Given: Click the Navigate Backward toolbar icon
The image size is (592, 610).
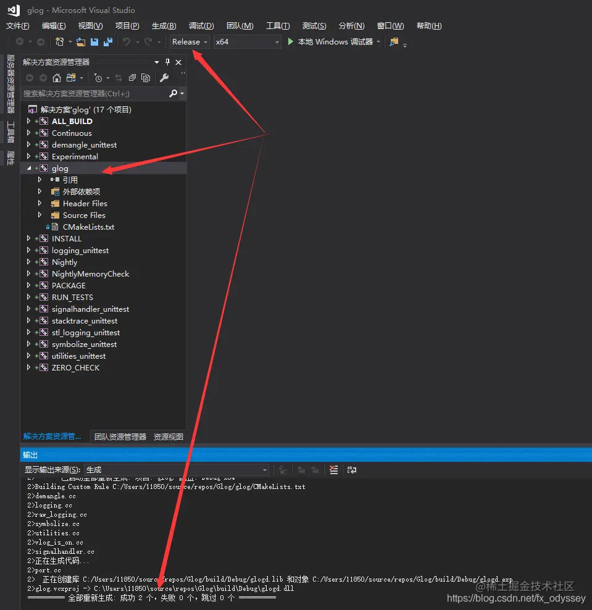Looking at the screenshot, I should tap(20, 41).
